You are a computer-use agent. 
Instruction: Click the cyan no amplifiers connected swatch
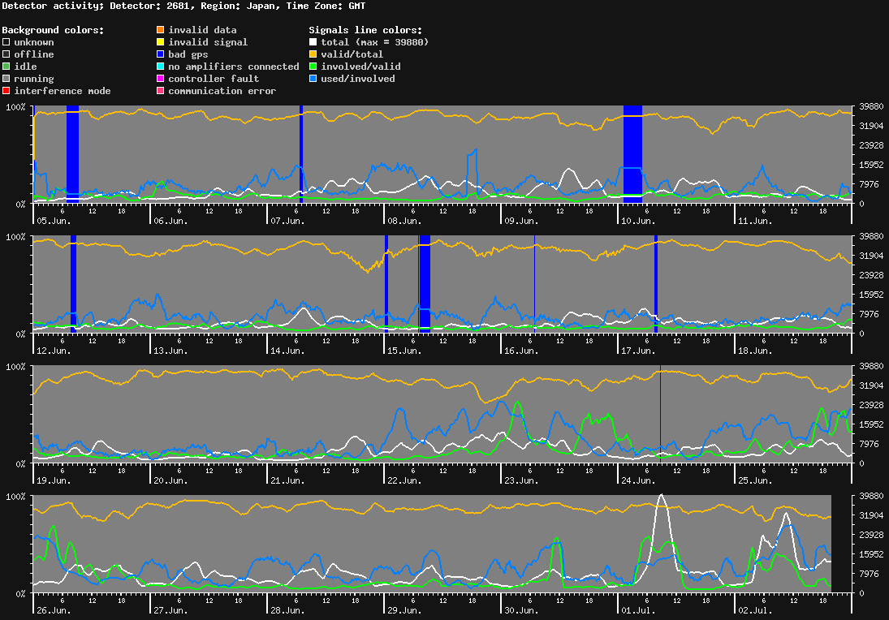161,67
